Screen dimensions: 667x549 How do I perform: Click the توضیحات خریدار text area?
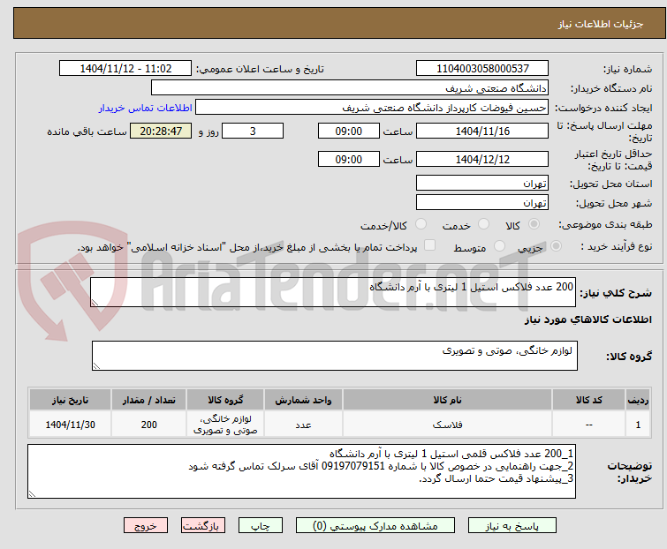pyautogui.click(x=301, y=471)
